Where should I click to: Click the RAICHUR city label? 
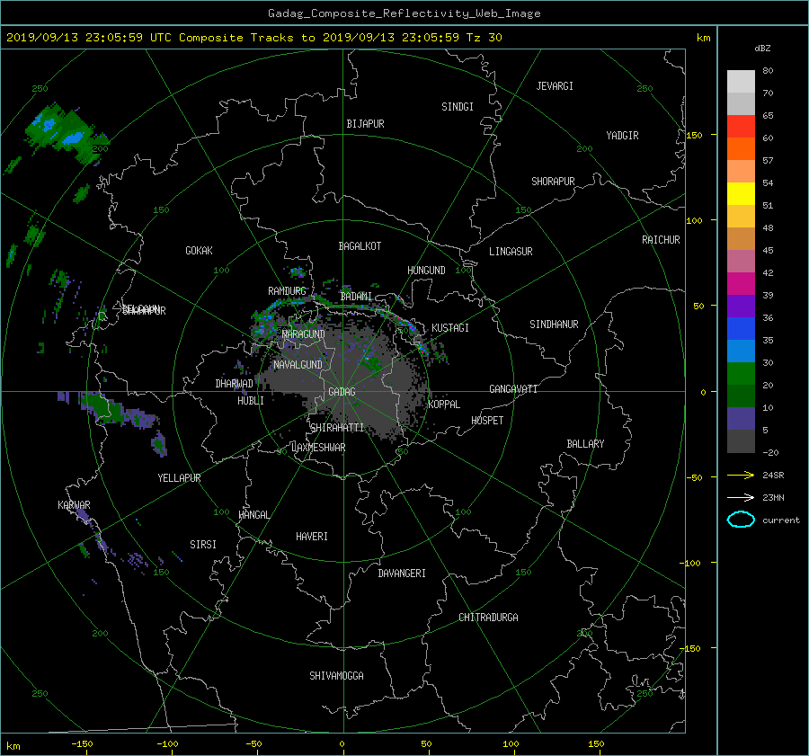tap(661, 240)
